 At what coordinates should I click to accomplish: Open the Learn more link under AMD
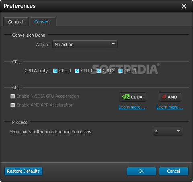tap(170, 107)
